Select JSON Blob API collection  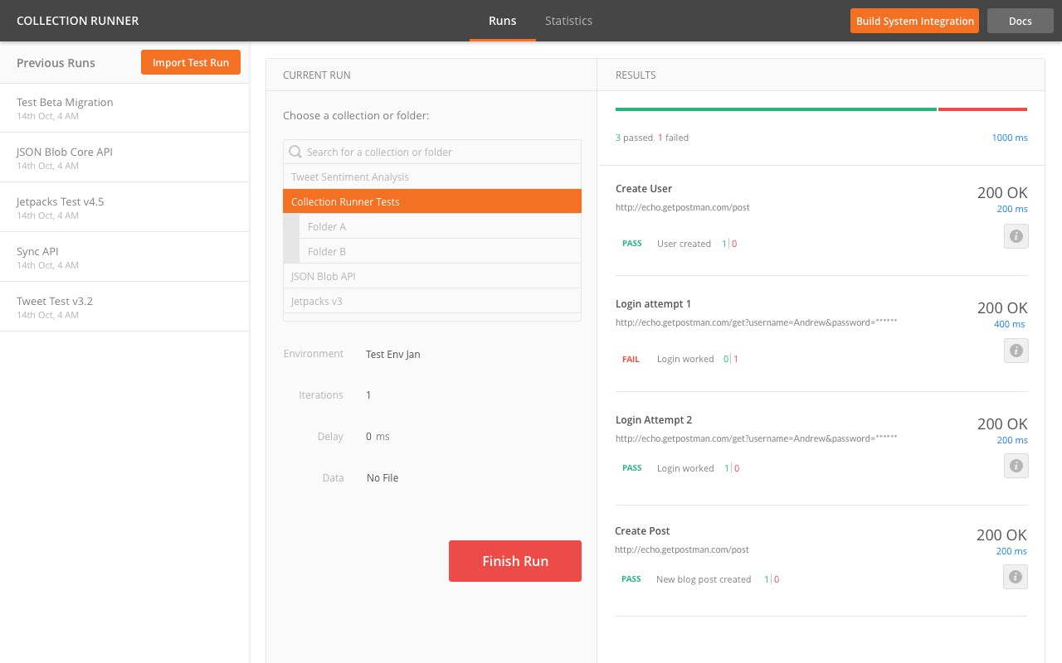tap(432, 276)
